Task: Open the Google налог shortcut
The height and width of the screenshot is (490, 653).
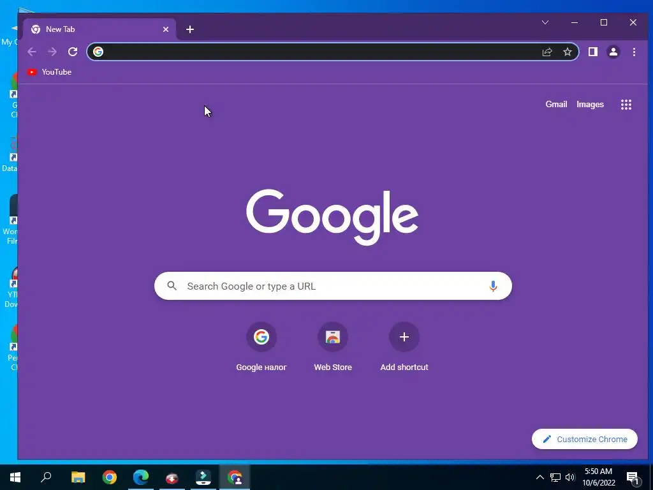Action: point(261,346)
